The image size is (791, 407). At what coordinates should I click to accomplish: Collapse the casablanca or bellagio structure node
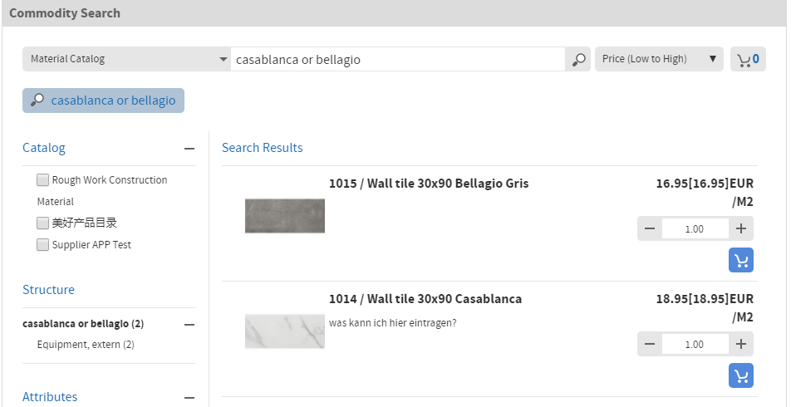click(x=189, y=324)
